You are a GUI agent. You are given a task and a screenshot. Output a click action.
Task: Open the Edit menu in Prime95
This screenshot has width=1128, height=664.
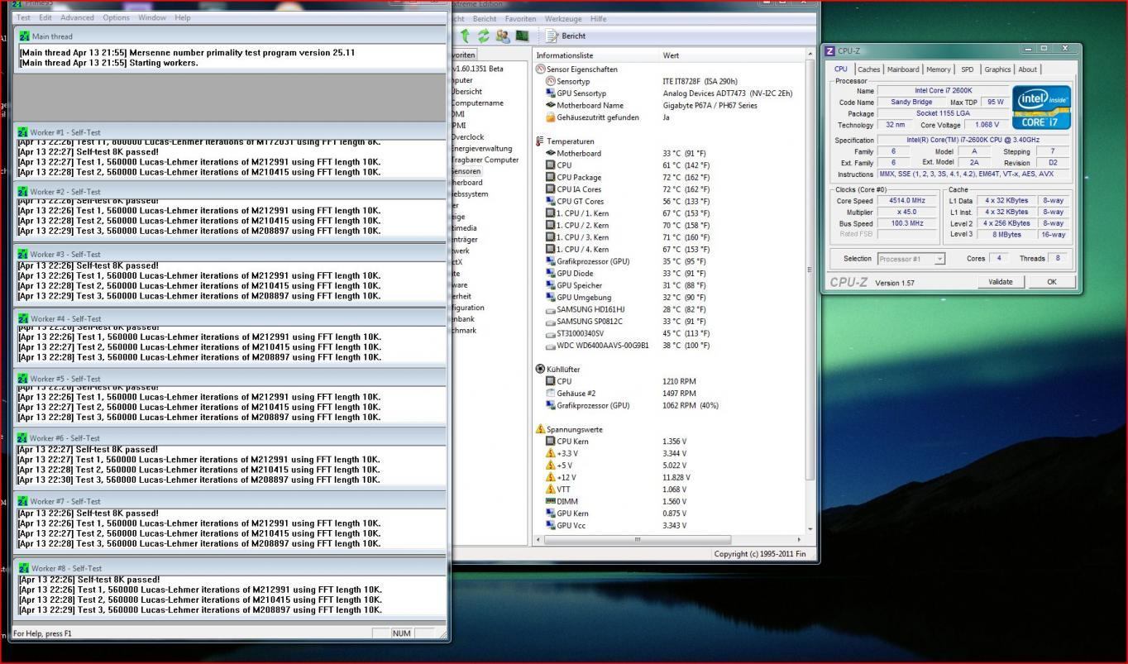click(45, 17)
